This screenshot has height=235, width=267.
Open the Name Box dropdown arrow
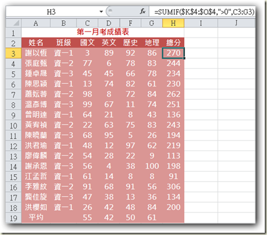(101, 12)
